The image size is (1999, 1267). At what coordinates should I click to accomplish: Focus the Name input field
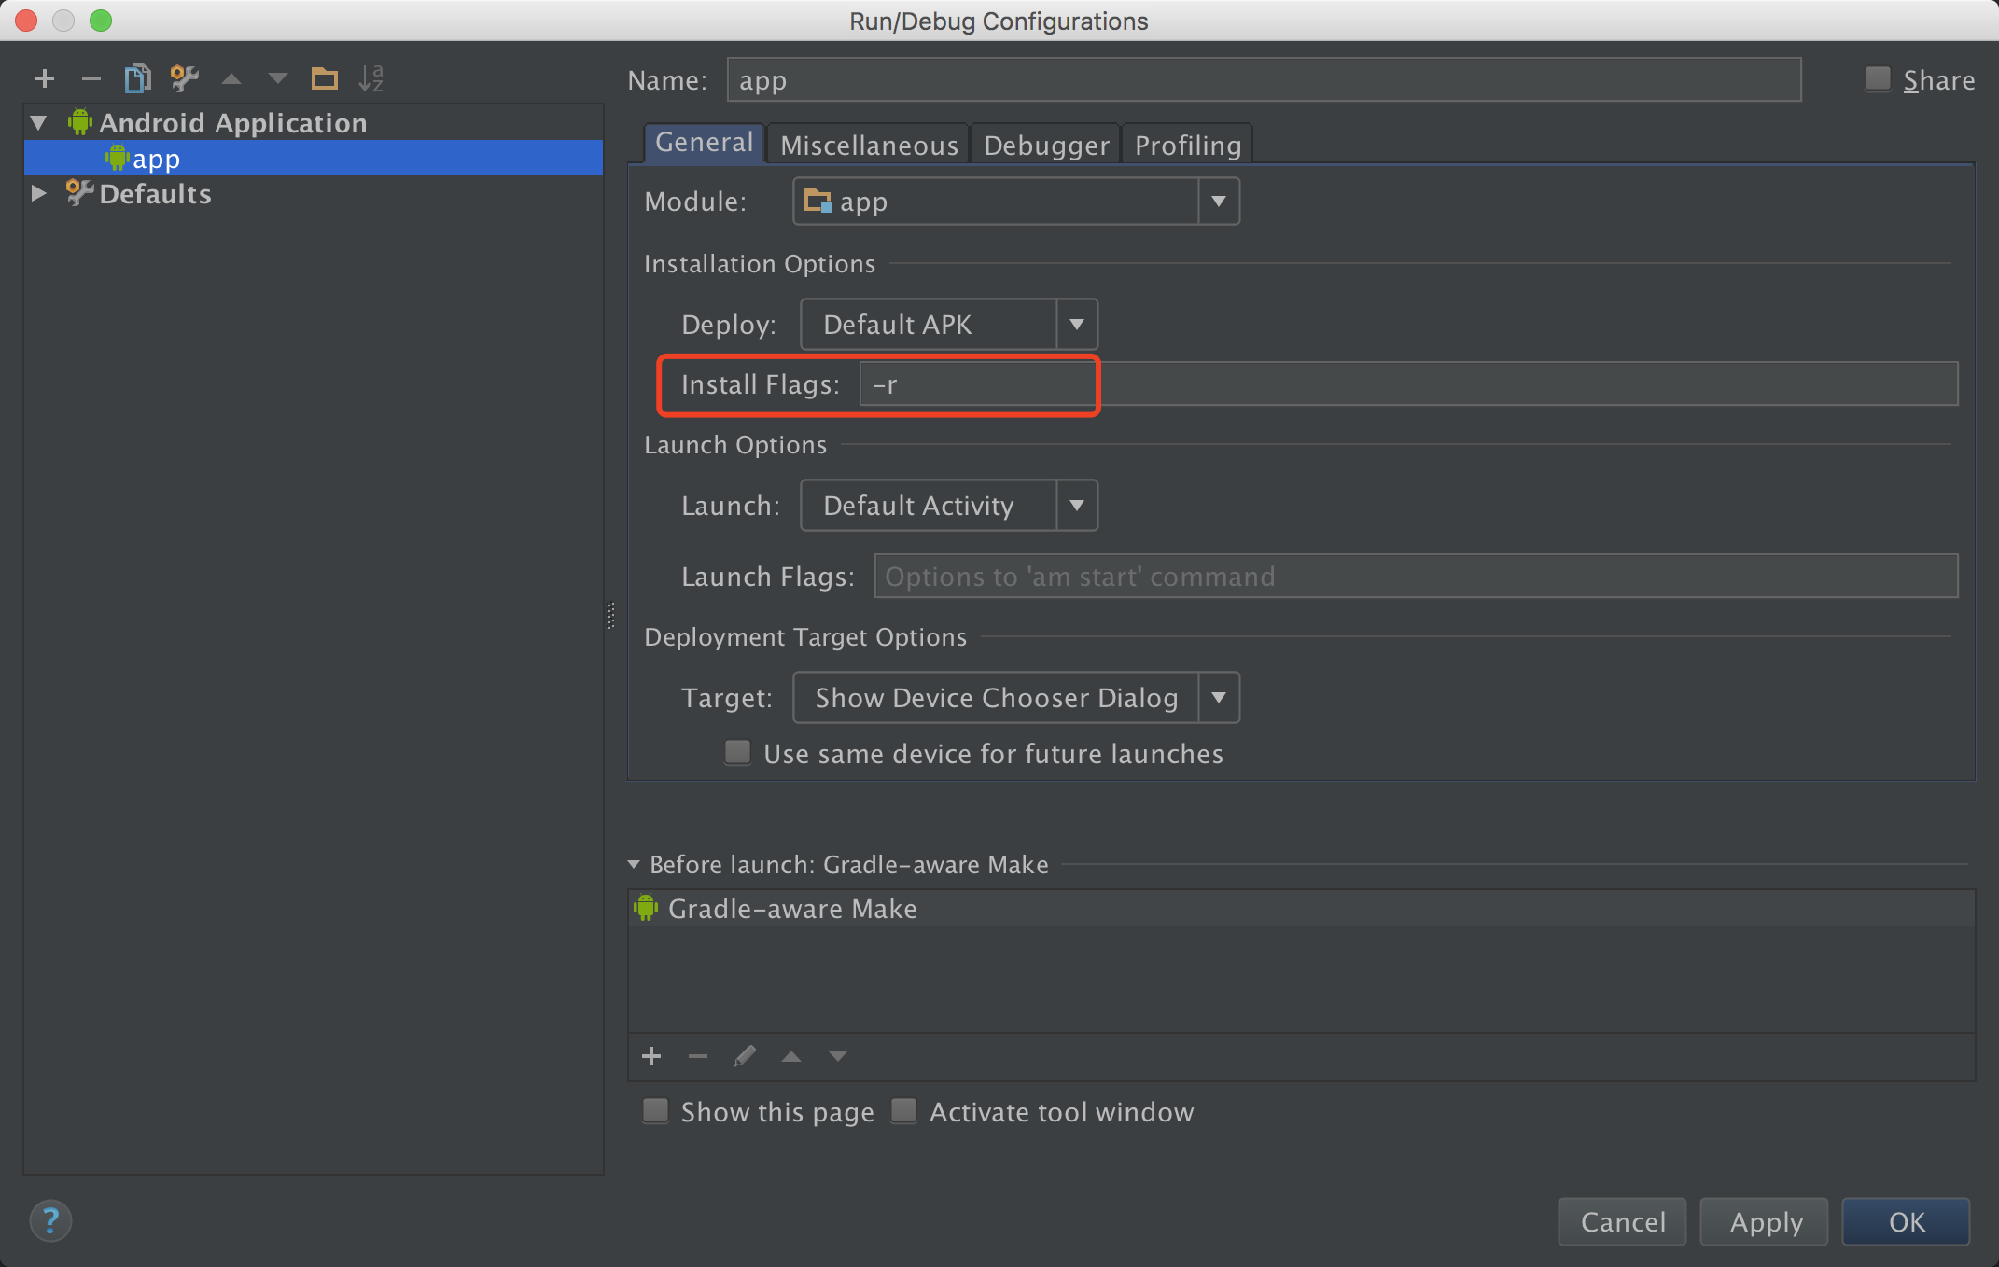pos(1264,80)
